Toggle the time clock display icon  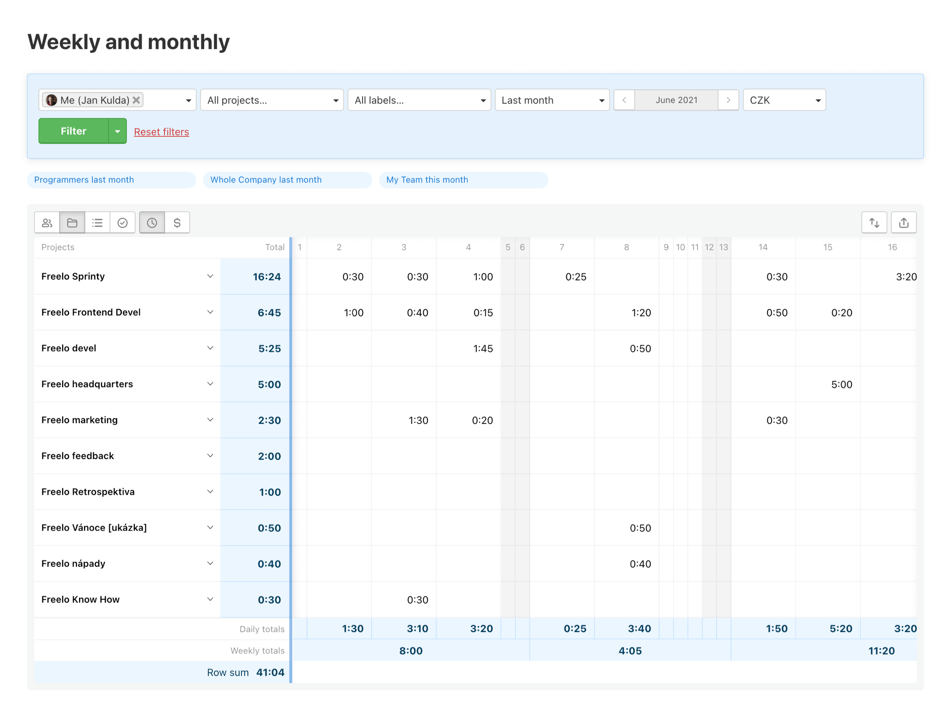click(x=152, y=222)
